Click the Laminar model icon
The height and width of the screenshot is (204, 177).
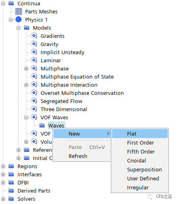tap(34, 60)
